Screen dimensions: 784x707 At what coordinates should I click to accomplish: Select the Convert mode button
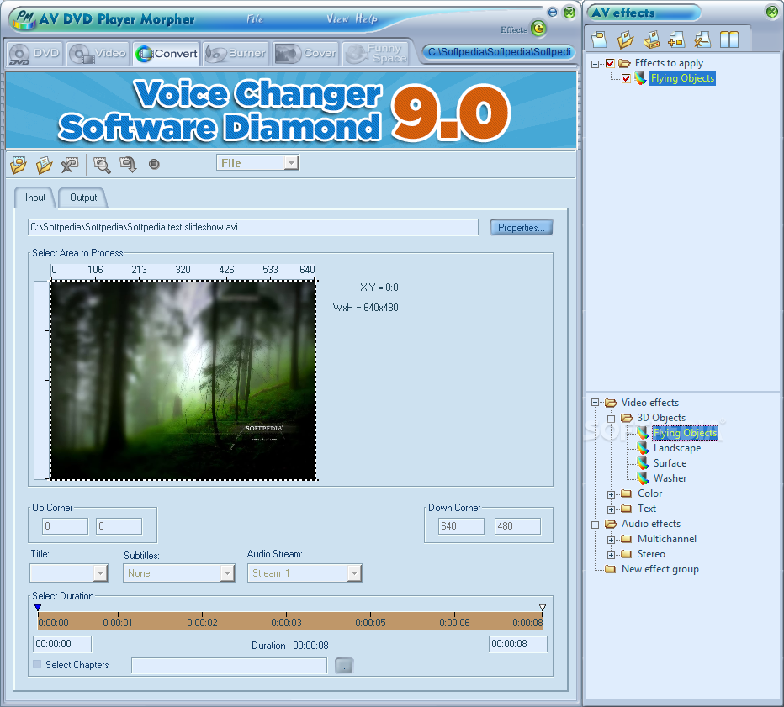167,54
